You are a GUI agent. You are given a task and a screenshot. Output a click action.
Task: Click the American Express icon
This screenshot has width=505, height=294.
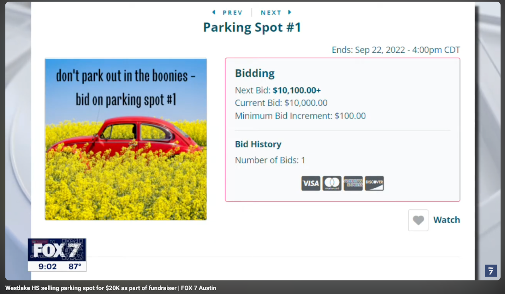[x=353, y=183]
